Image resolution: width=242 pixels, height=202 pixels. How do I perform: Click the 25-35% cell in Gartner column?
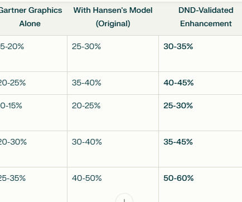click(13, 178)
